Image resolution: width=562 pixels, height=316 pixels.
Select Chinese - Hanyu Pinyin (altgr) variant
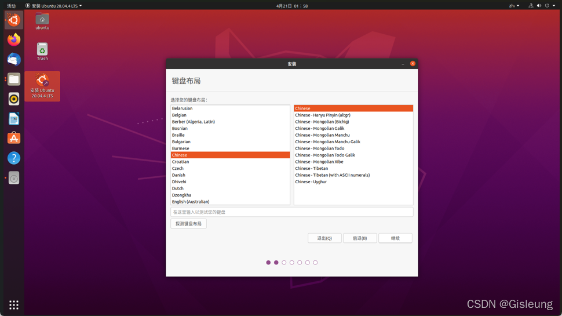353,115
